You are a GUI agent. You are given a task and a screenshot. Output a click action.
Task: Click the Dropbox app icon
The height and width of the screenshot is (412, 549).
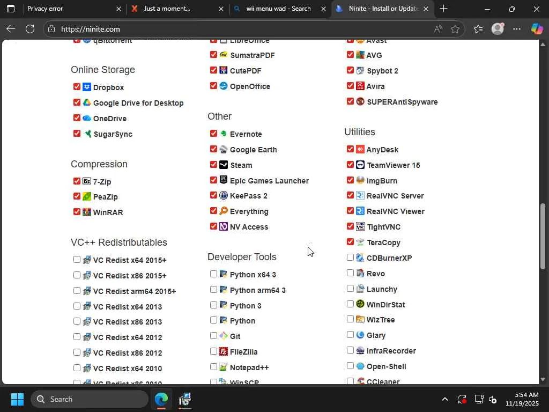click(x=87, y=87)
